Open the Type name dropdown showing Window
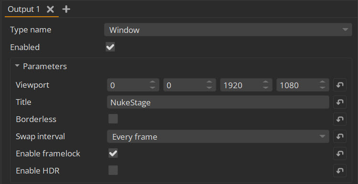The image size is (358, 184). point(228,30)
